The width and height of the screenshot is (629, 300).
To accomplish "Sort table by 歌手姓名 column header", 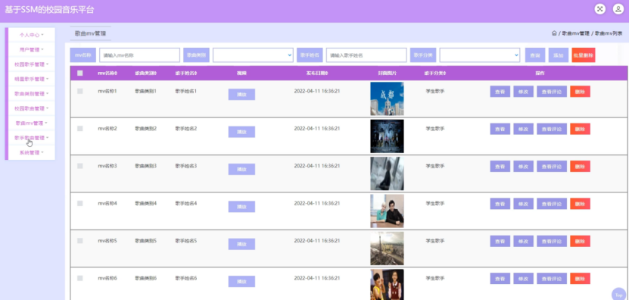I will (185, 73).
